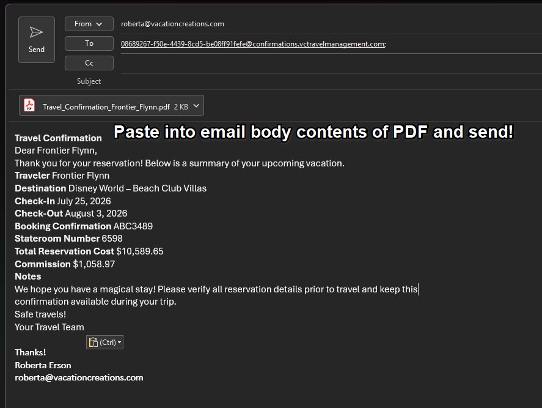Open address book via Cc button

point(89,63)
